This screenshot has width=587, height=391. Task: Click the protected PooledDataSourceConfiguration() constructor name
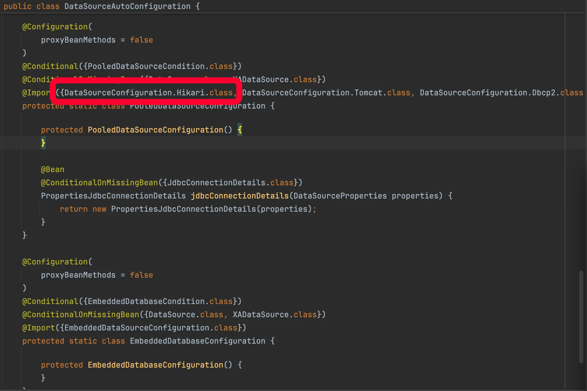click(x=155, y=130)
